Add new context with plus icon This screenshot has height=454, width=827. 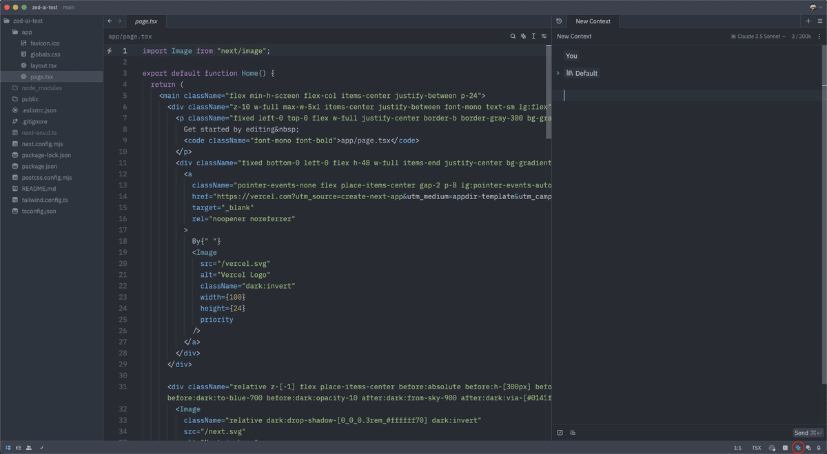[808, 21]
